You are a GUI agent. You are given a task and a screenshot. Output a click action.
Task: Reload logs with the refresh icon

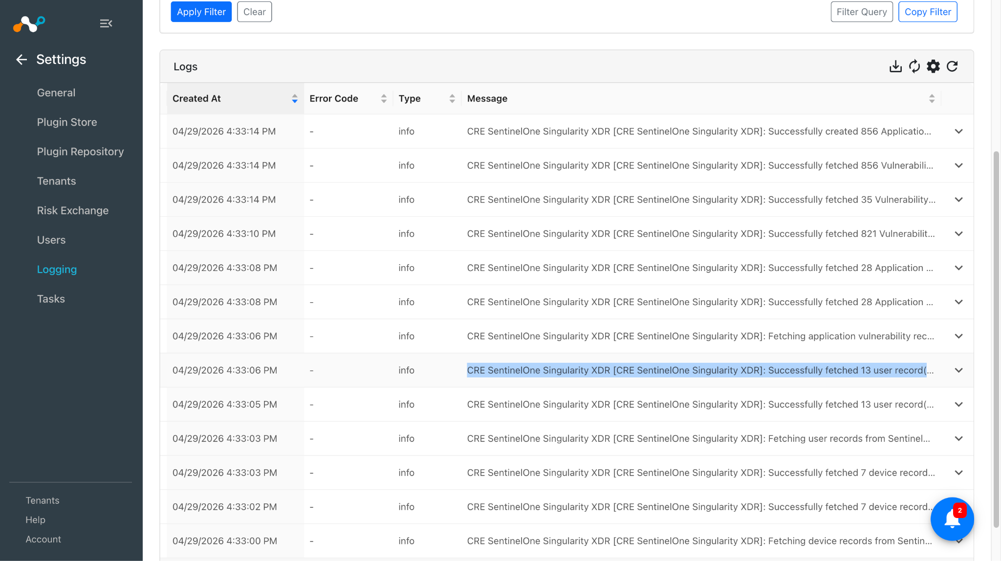(952, 66)
